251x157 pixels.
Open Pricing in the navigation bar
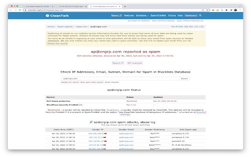click(x=172, y=15)
